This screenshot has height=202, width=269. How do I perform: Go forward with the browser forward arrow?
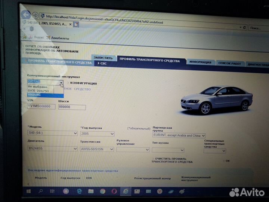pyautogui.click(x=35, y=15)
